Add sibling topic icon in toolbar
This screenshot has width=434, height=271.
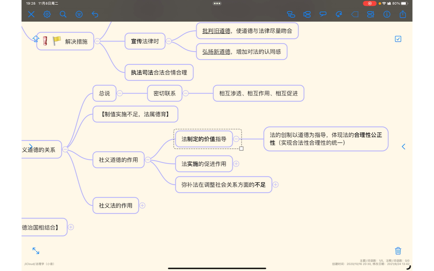pyautogui.click(x=307, y=14)
